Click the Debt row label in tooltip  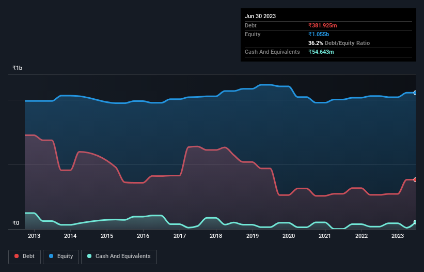(250, 25)
